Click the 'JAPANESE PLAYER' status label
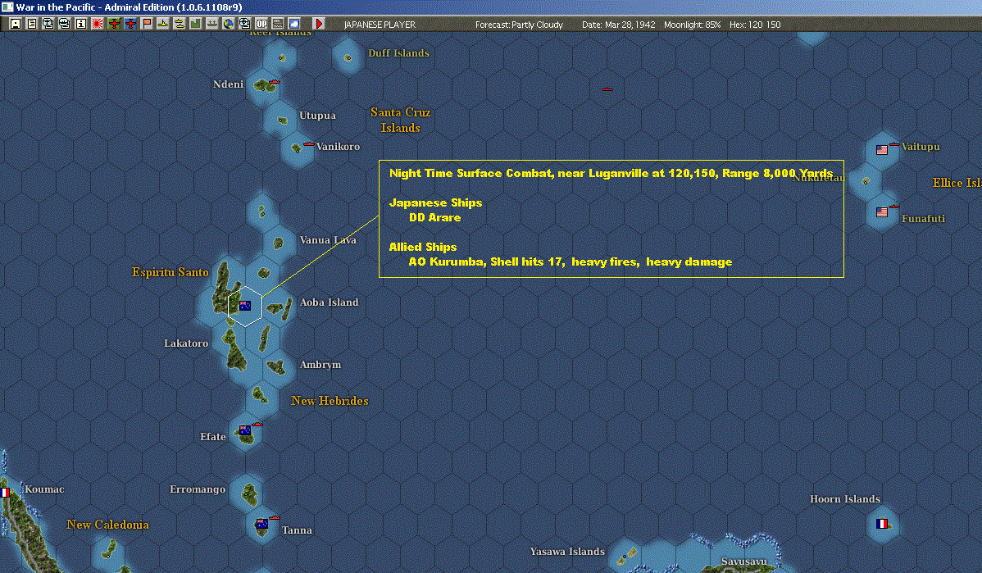The image size is (982, 573). [x=380, y=25]
